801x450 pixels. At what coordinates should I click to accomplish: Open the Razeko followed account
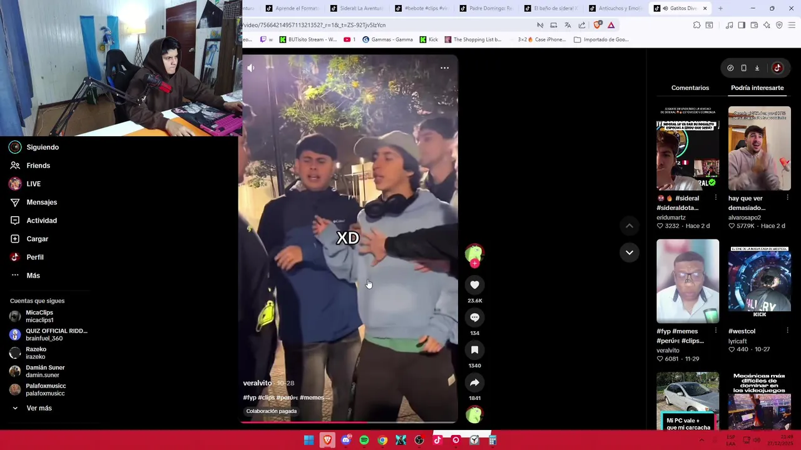pos(29,353)
